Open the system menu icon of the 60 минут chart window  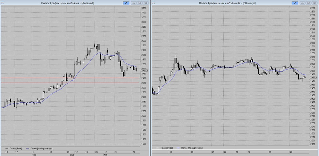coord(154,3)
